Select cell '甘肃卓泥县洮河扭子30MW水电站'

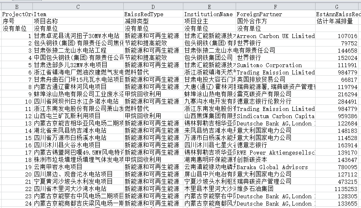click(78, 36)
